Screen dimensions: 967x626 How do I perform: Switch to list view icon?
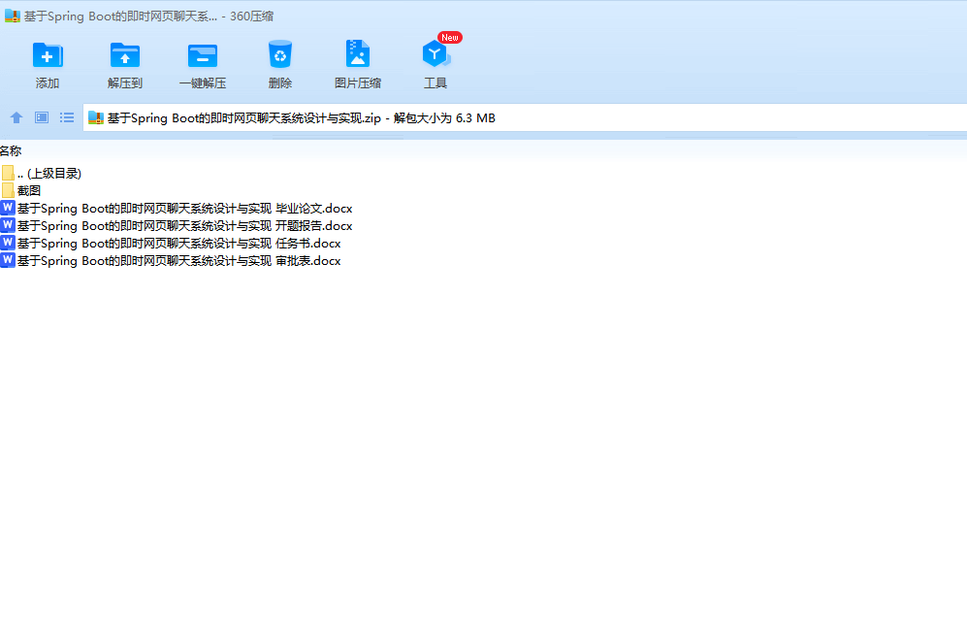tap(67, 117)
